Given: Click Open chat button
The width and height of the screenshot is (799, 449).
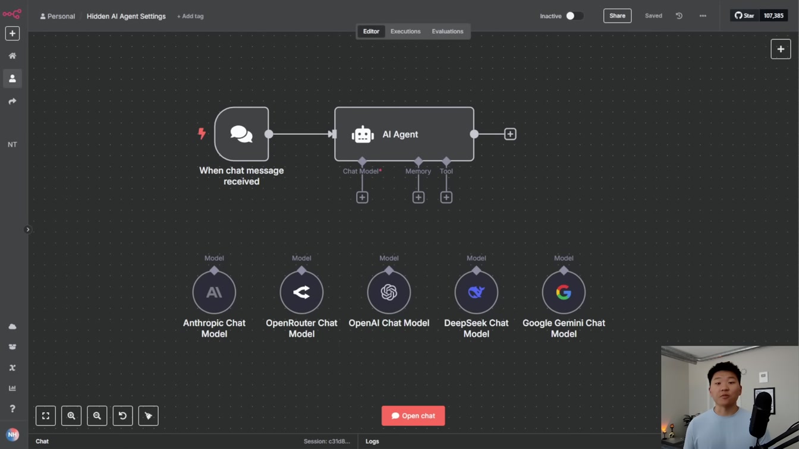Looking at the screenshot, I should click(x=413, y=416).
